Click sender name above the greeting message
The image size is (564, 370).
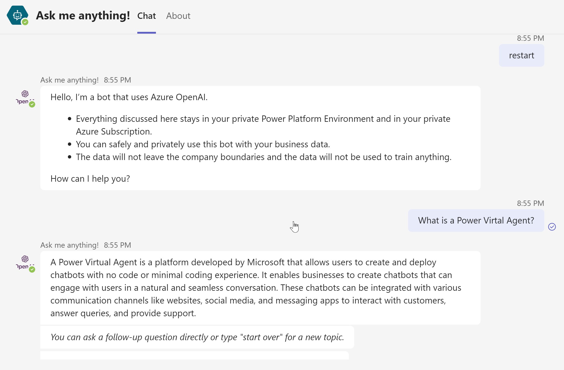pyautogui.click(x=69, y=80)
